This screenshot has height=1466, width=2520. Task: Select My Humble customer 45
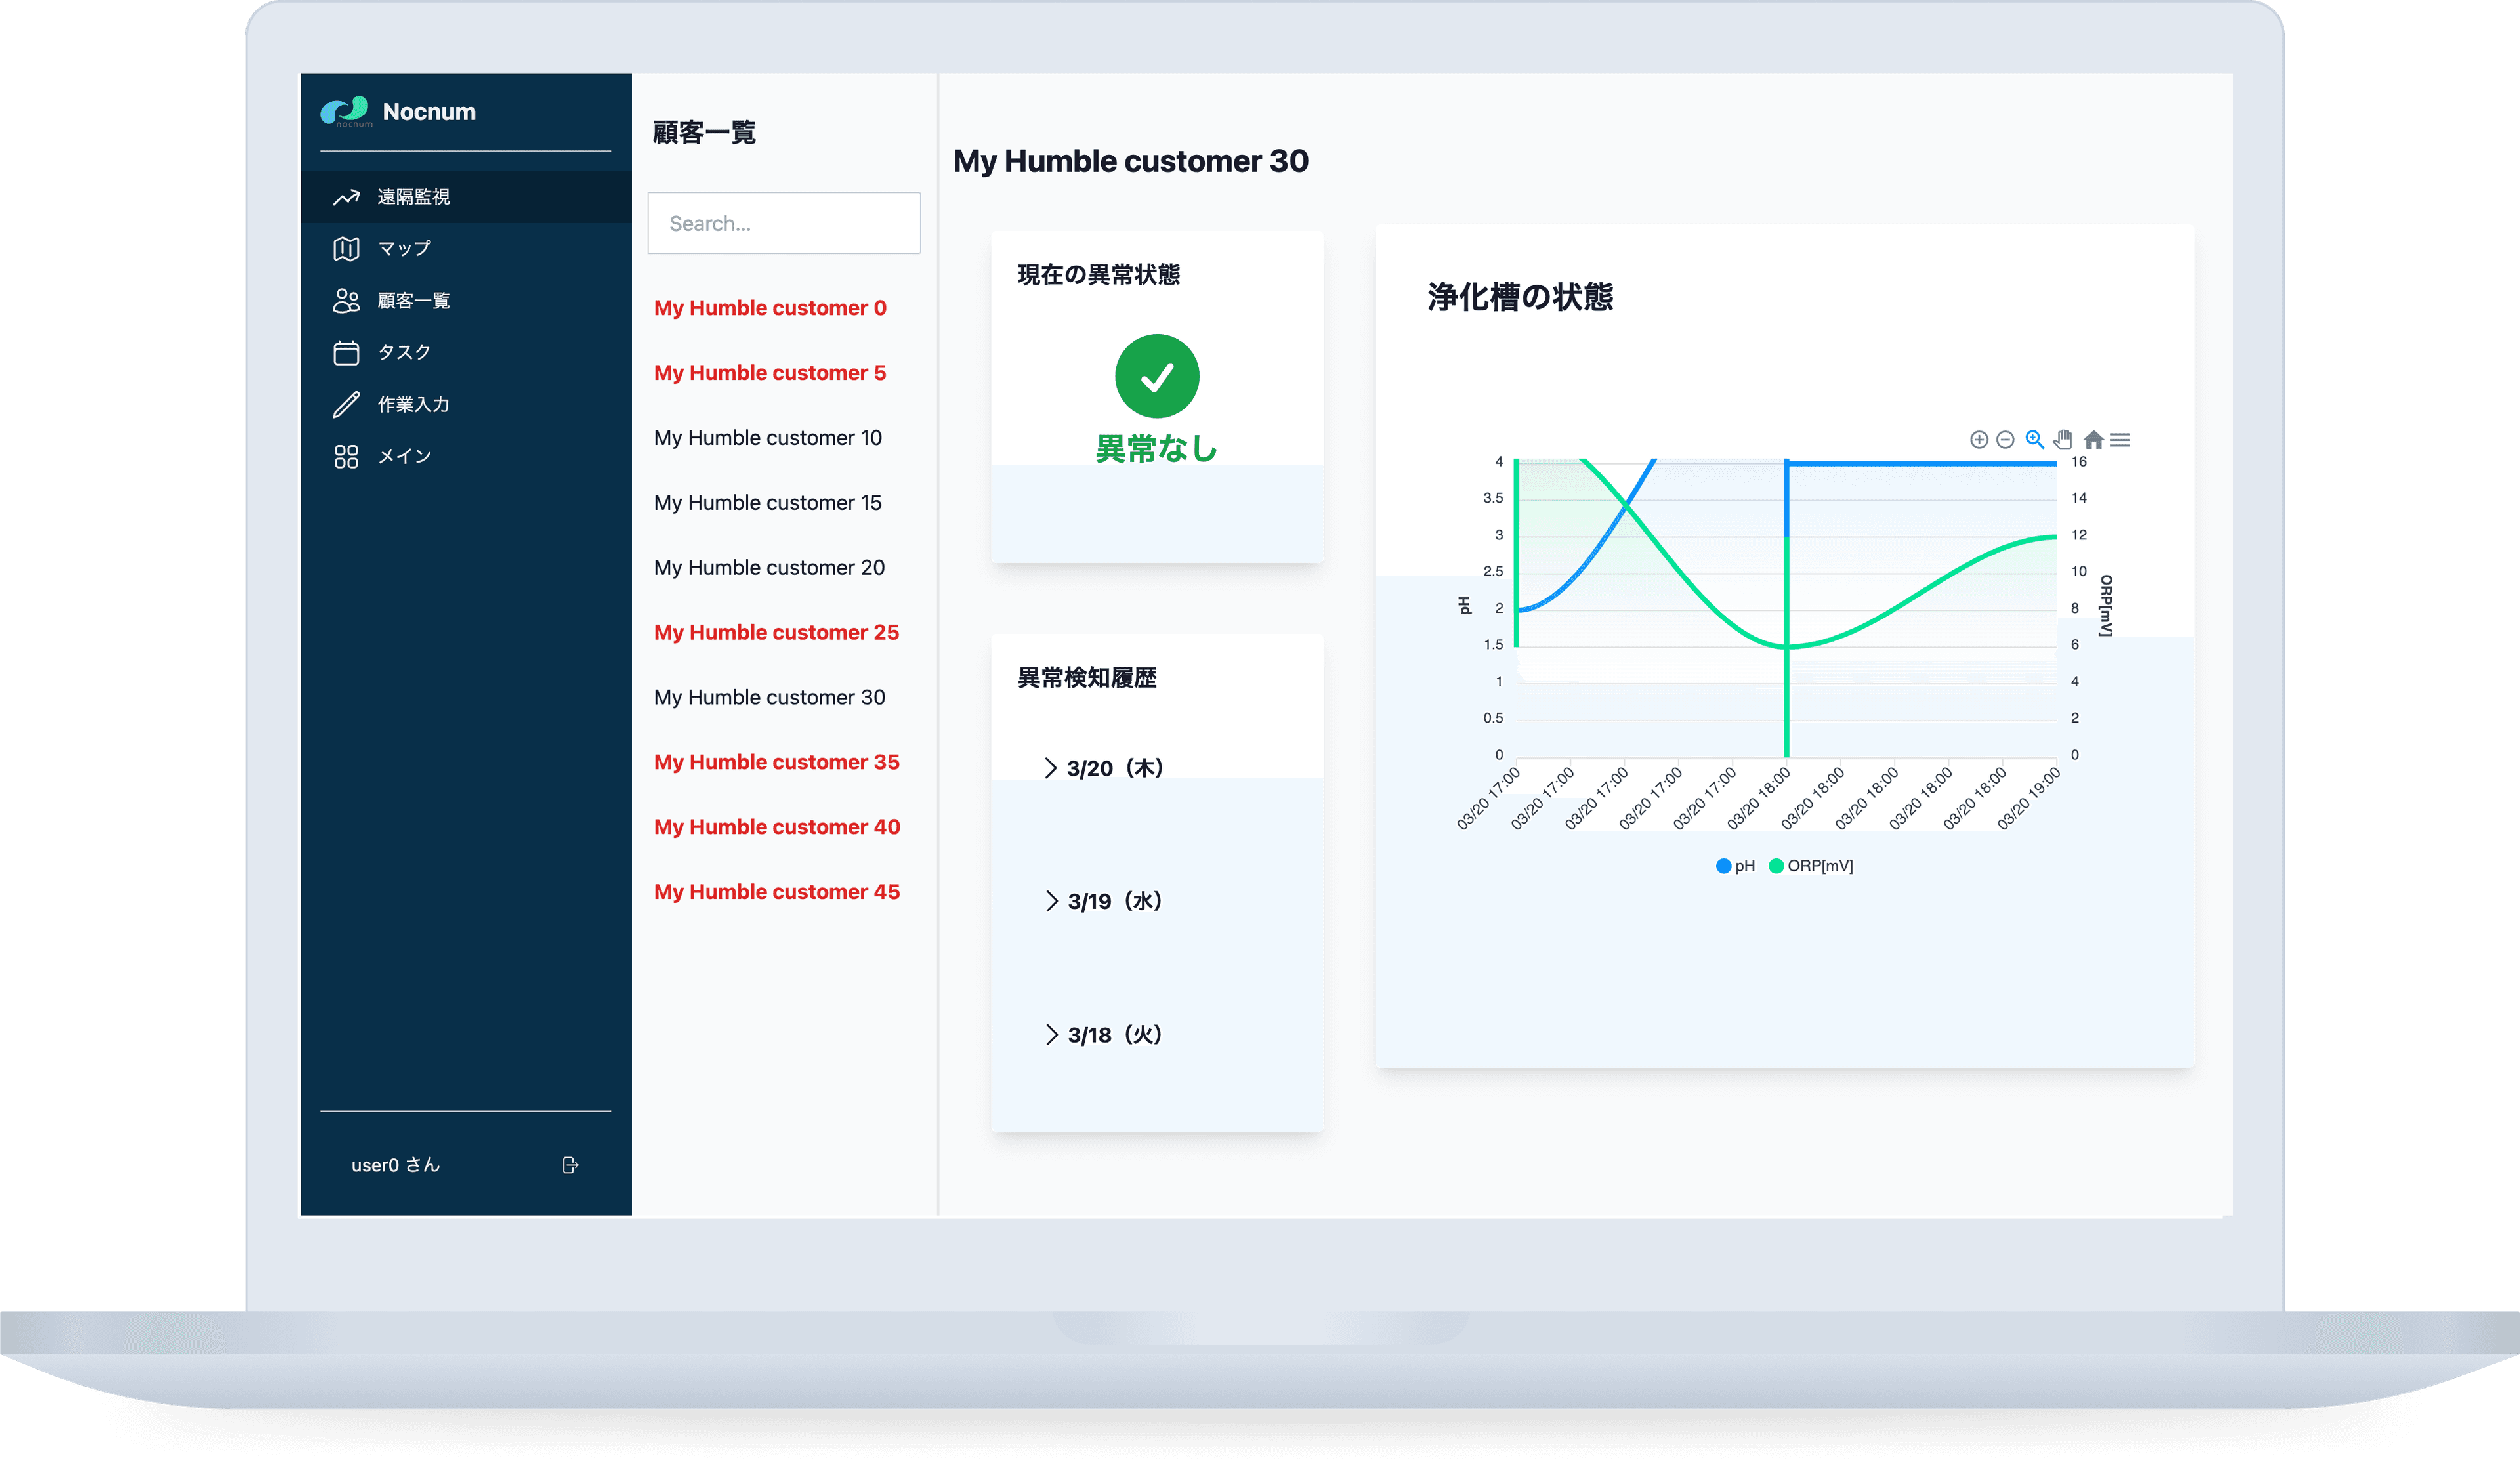(777, 892)
